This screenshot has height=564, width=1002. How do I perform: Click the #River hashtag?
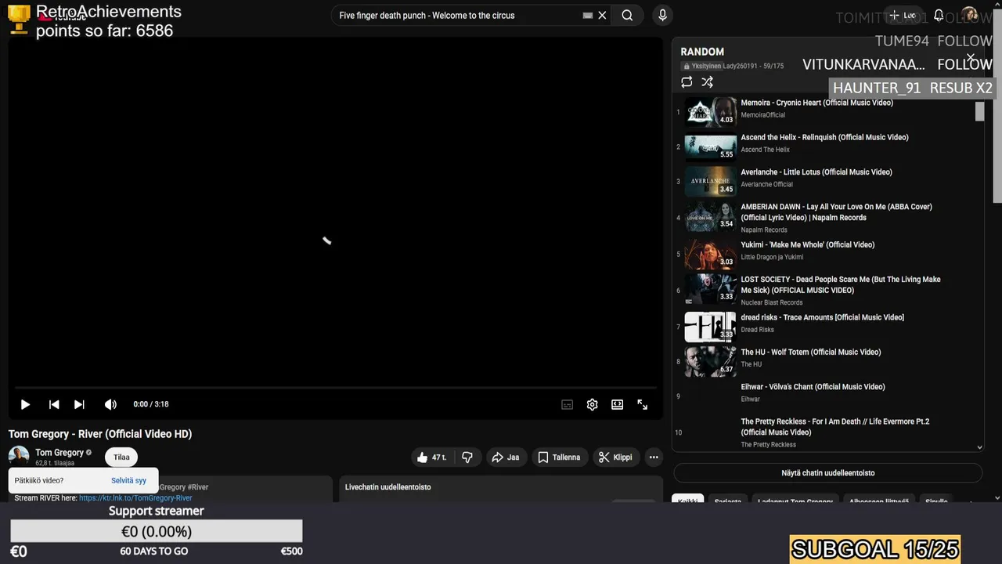coord(199,487)
